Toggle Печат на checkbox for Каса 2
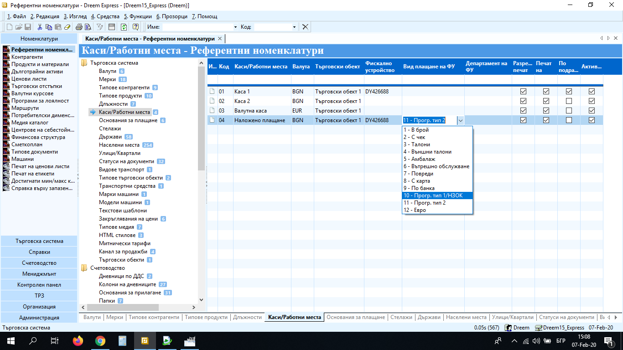Image resolution: width=623 pixels, height=350 pixels. pos(546,101)
